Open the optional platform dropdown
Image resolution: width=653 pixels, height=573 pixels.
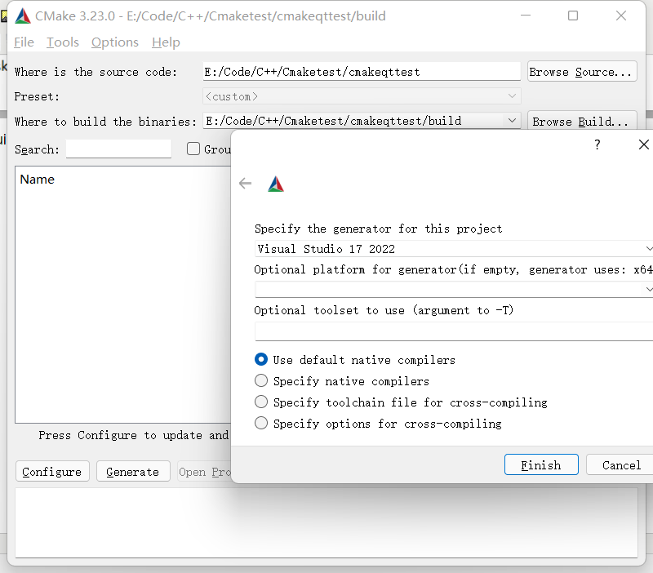click(x=454, y=290)
